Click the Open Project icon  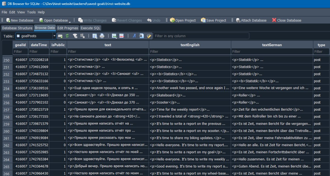[172, 20]
